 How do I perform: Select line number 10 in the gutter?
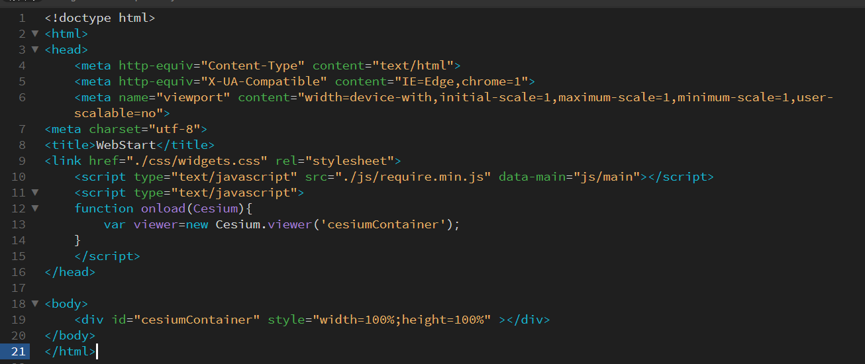click(19, 177)
